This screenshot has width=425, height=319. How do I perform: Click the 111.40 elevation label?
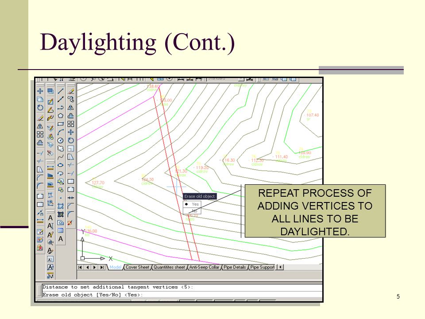point(281,157)
